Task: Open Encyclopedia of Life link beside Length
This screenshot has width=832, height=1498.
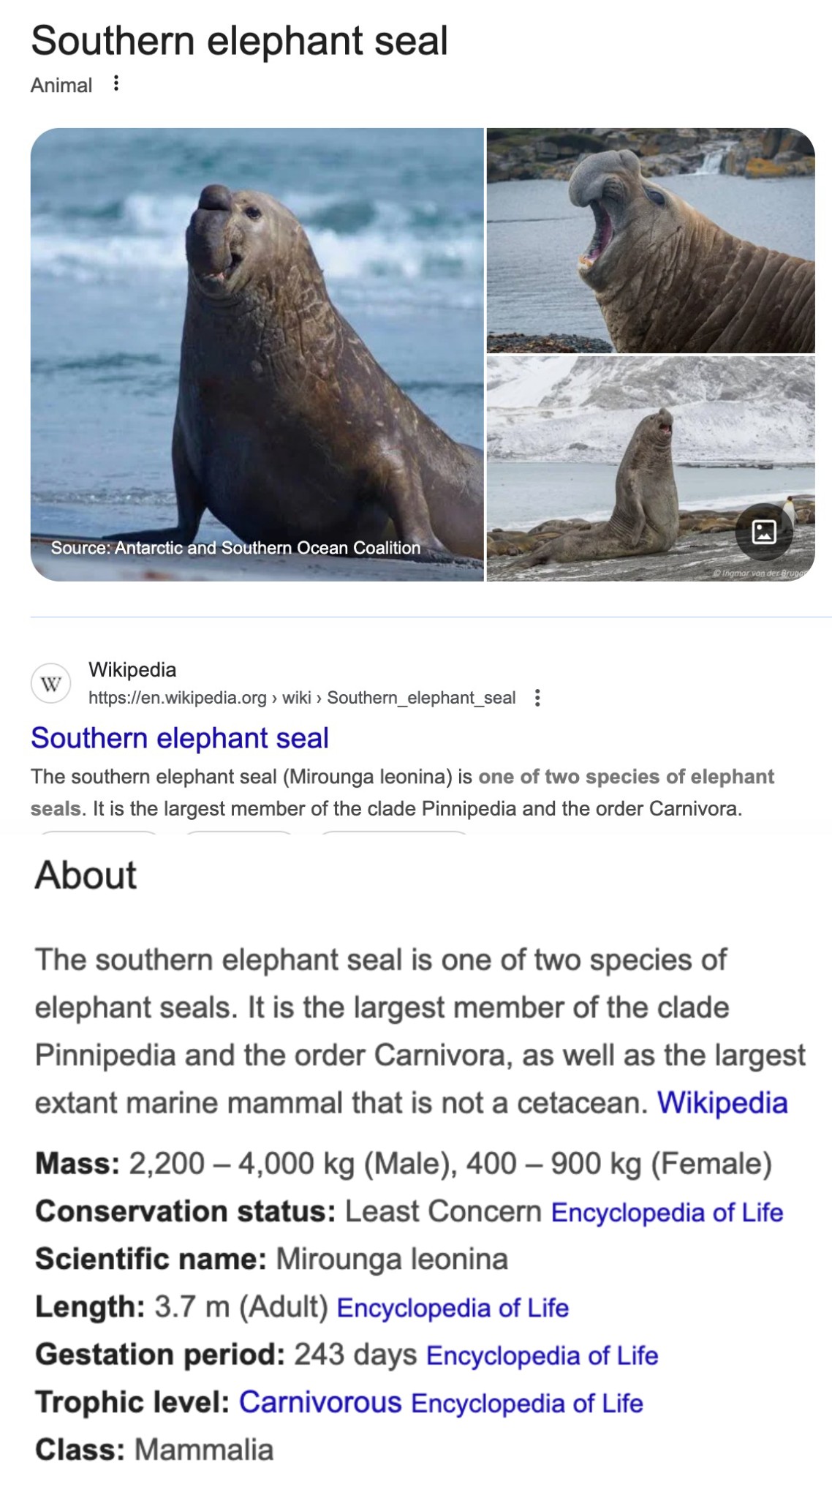Action: [x=453, y=1308]
